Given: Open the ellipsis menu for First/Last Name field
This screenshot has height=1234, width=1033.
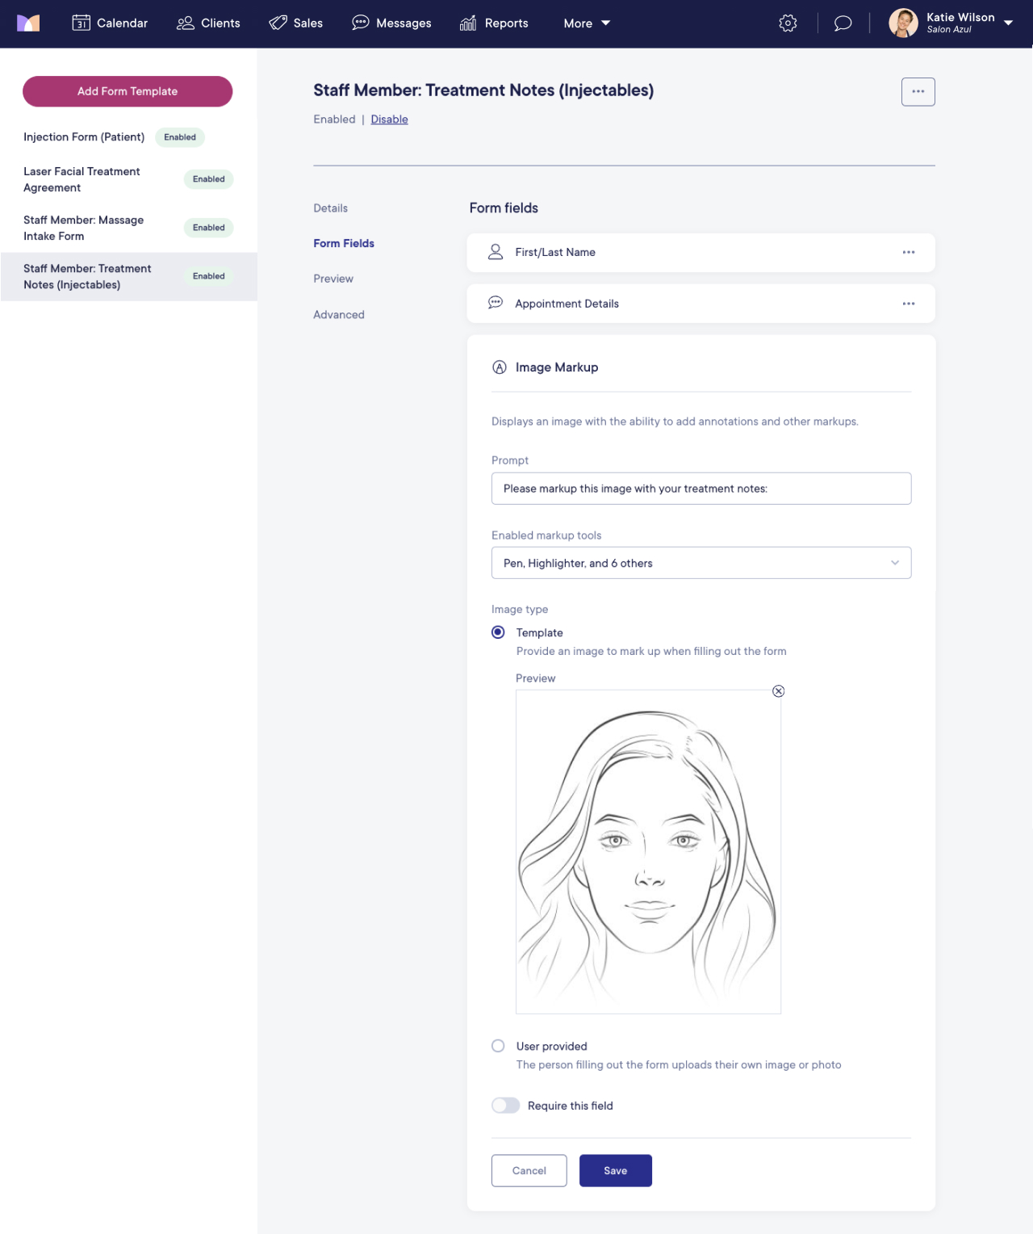Looking at the screenshot, I should click(909, 252).
